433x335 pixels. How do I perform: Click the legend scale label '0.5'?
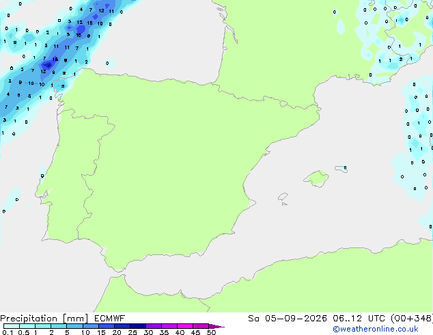24,332
